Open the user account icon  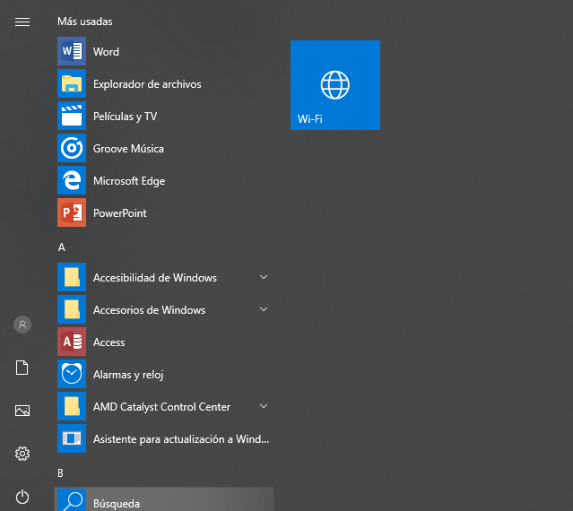tap(22, 325)
